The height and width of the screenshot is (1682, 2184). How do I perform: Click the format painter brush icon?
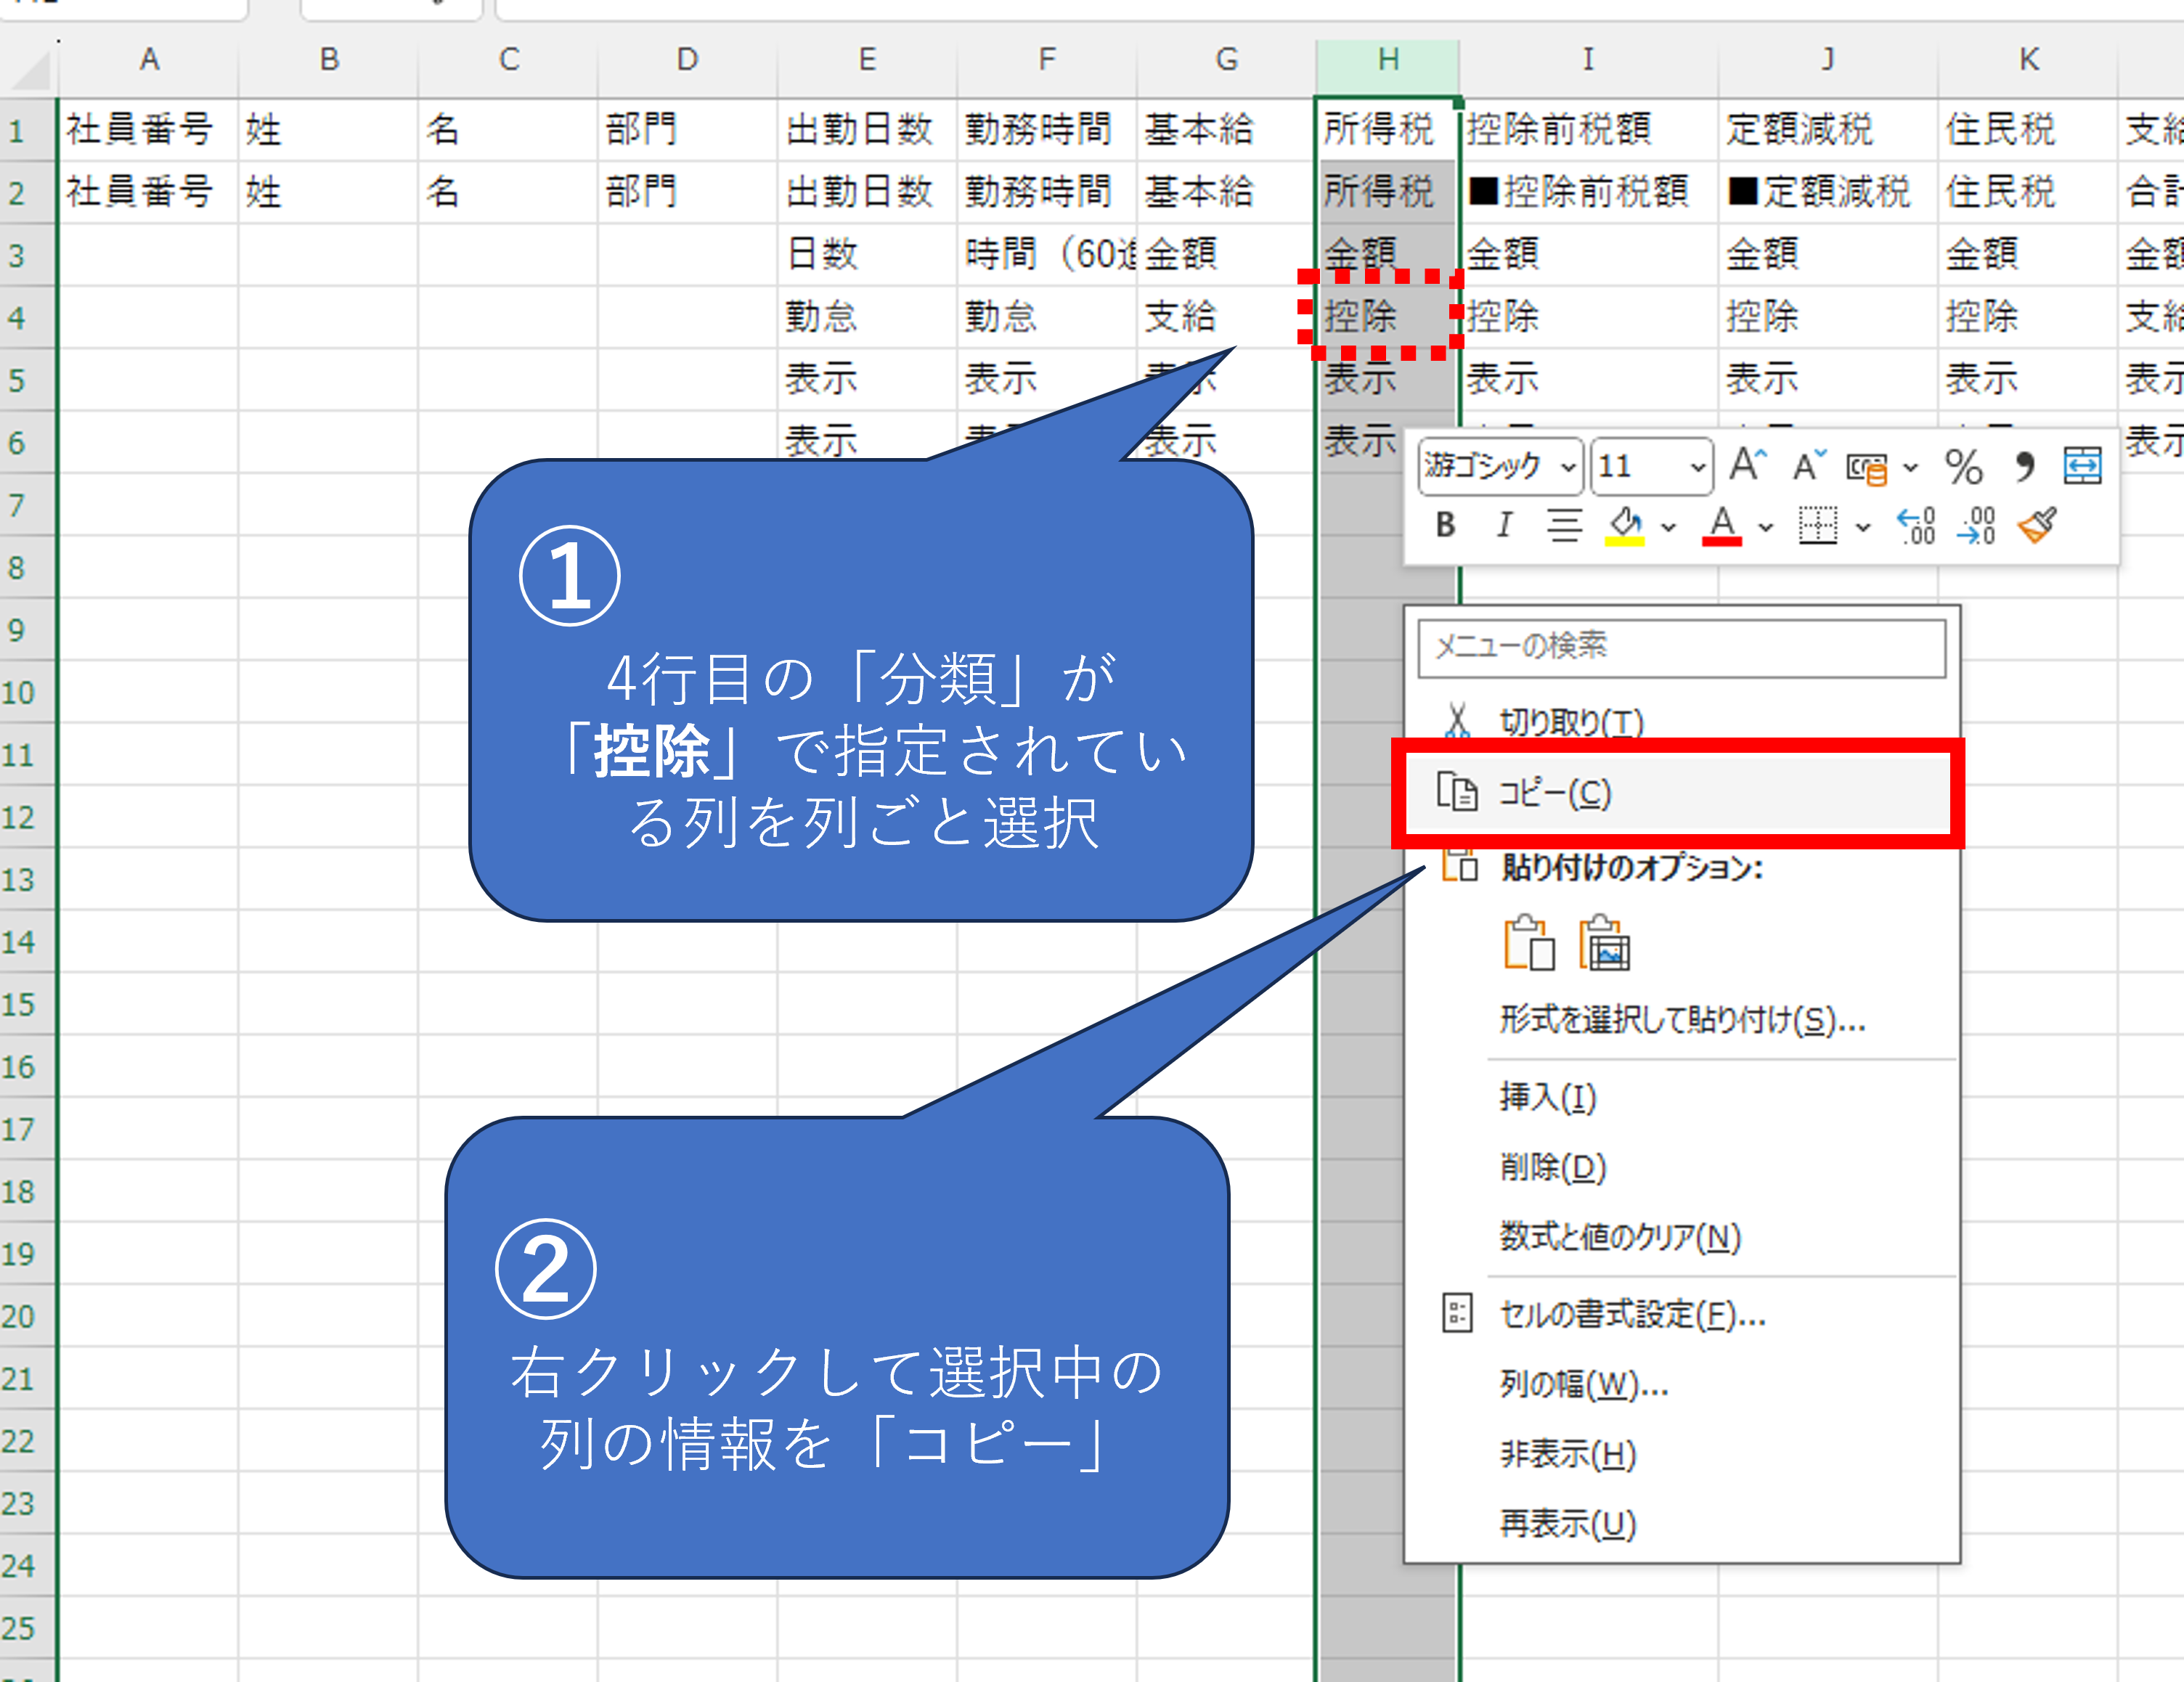tap(2037, 525)
